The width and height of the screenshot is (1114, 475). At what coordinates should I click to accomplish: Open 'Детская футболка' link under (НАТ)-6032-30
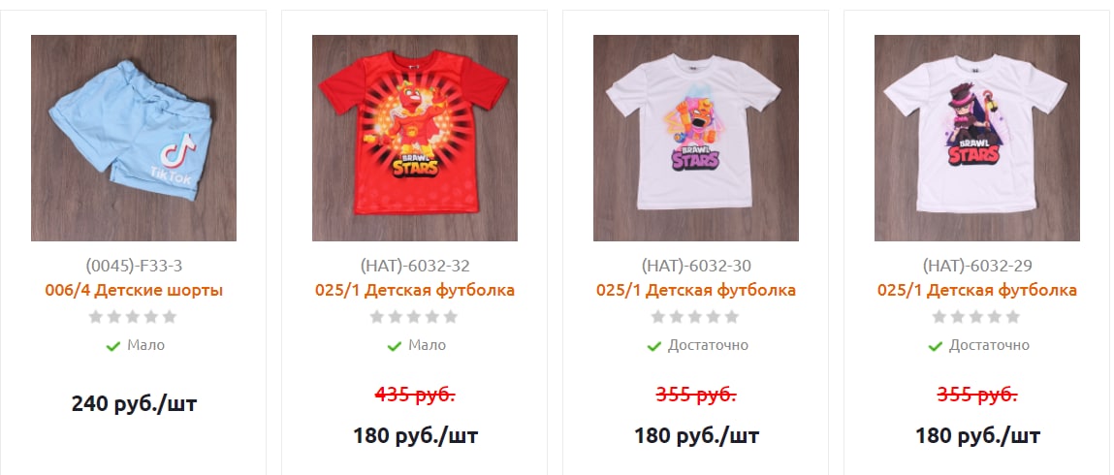point(696,290)
